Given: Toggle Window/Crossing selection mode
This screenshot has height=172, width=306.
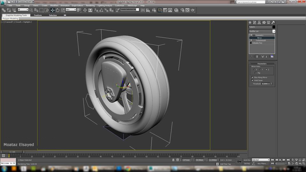Looking at the screenshot, I should (47, 10).
